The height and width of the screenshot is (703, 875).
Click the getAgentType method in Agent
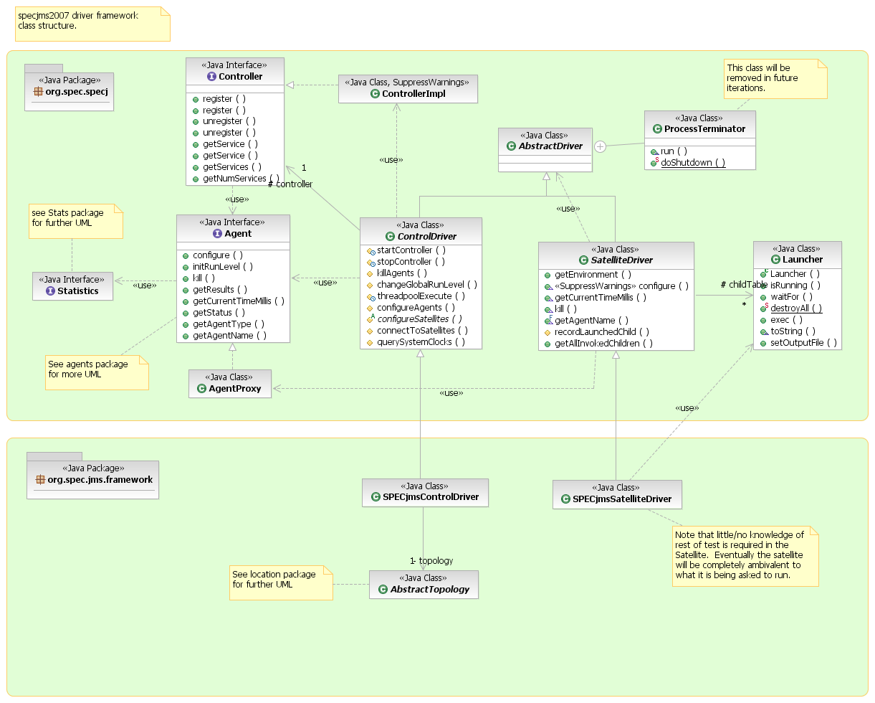click(221, 324)
